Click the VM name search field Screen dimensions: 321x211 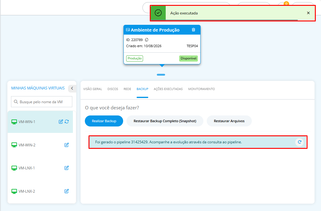(42, 102)
